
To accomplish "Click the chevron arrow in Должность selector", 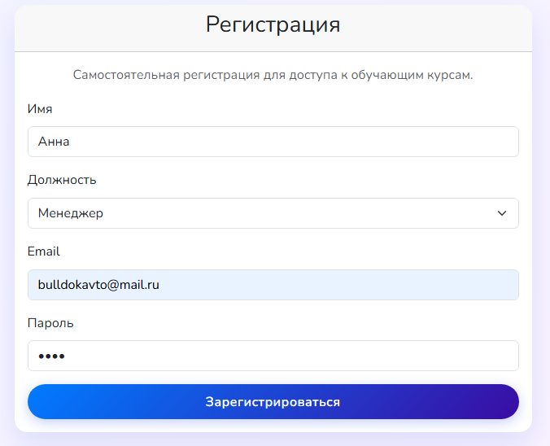I will click(x=501, y=213).
